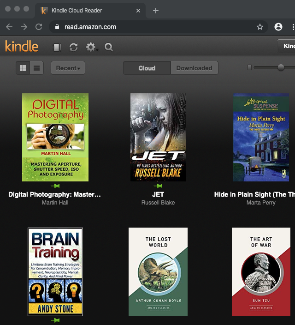The height and width of the screenshot is (325, 295).
Task: Click the title 'Digital Photography: Master...'
Action: click(55, 194)
